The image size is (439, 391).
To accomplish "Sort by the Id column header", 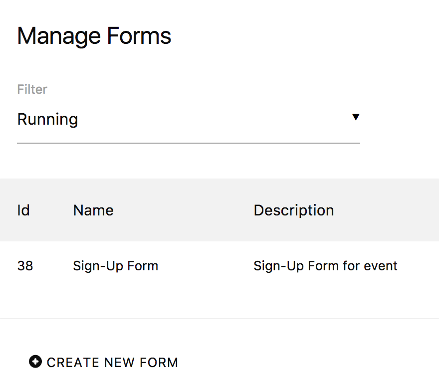I will pos(23,210).
